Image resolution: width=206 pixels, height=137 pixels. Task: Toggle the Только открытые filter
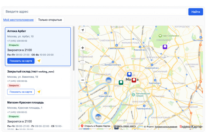50,20
